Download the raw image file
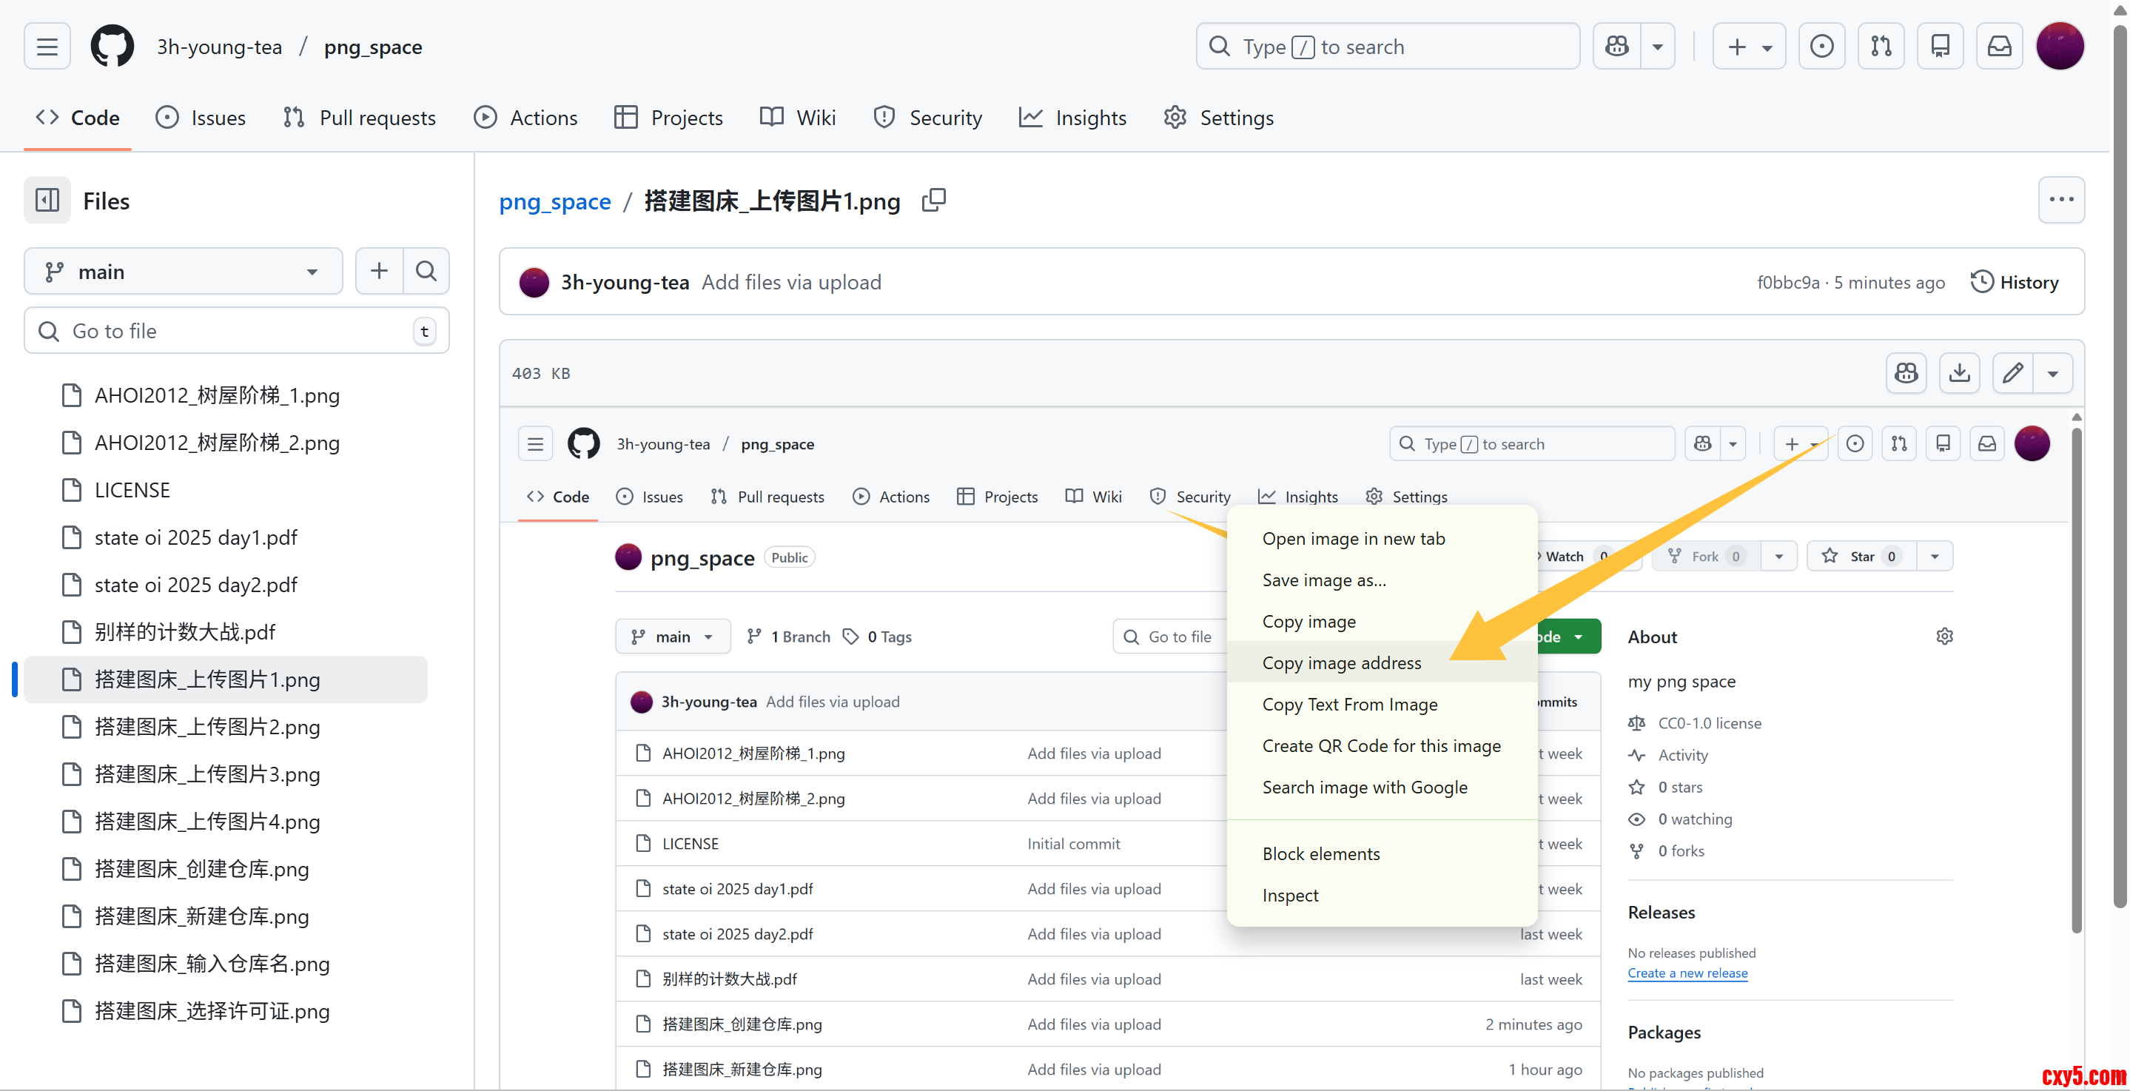Image resolution: width=2130 pixels, height=1091 pixels. pos(1959,373)
